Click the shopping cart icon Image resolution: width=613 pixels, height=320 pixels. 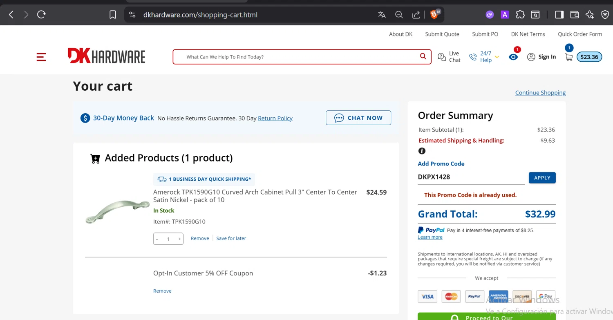click(x=568, y=57)
